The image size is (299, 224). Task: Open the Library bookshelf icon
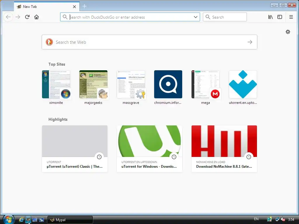click(270, 17)
